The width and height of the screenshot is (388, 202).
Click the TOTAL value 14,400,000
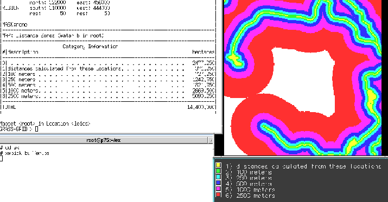pos(201,107)
